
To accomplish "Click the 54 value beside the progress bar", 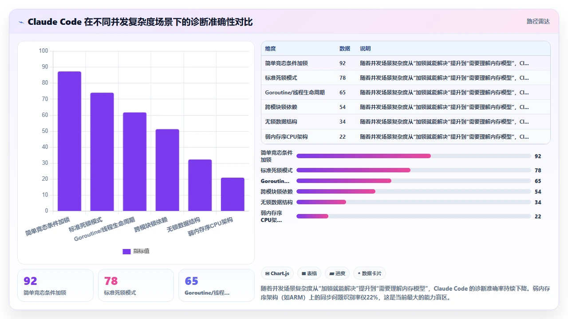I will 538,192.
